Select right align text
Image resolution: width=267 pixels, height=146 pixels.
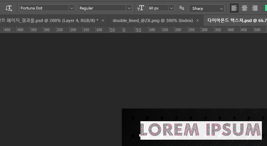(255, 8)
